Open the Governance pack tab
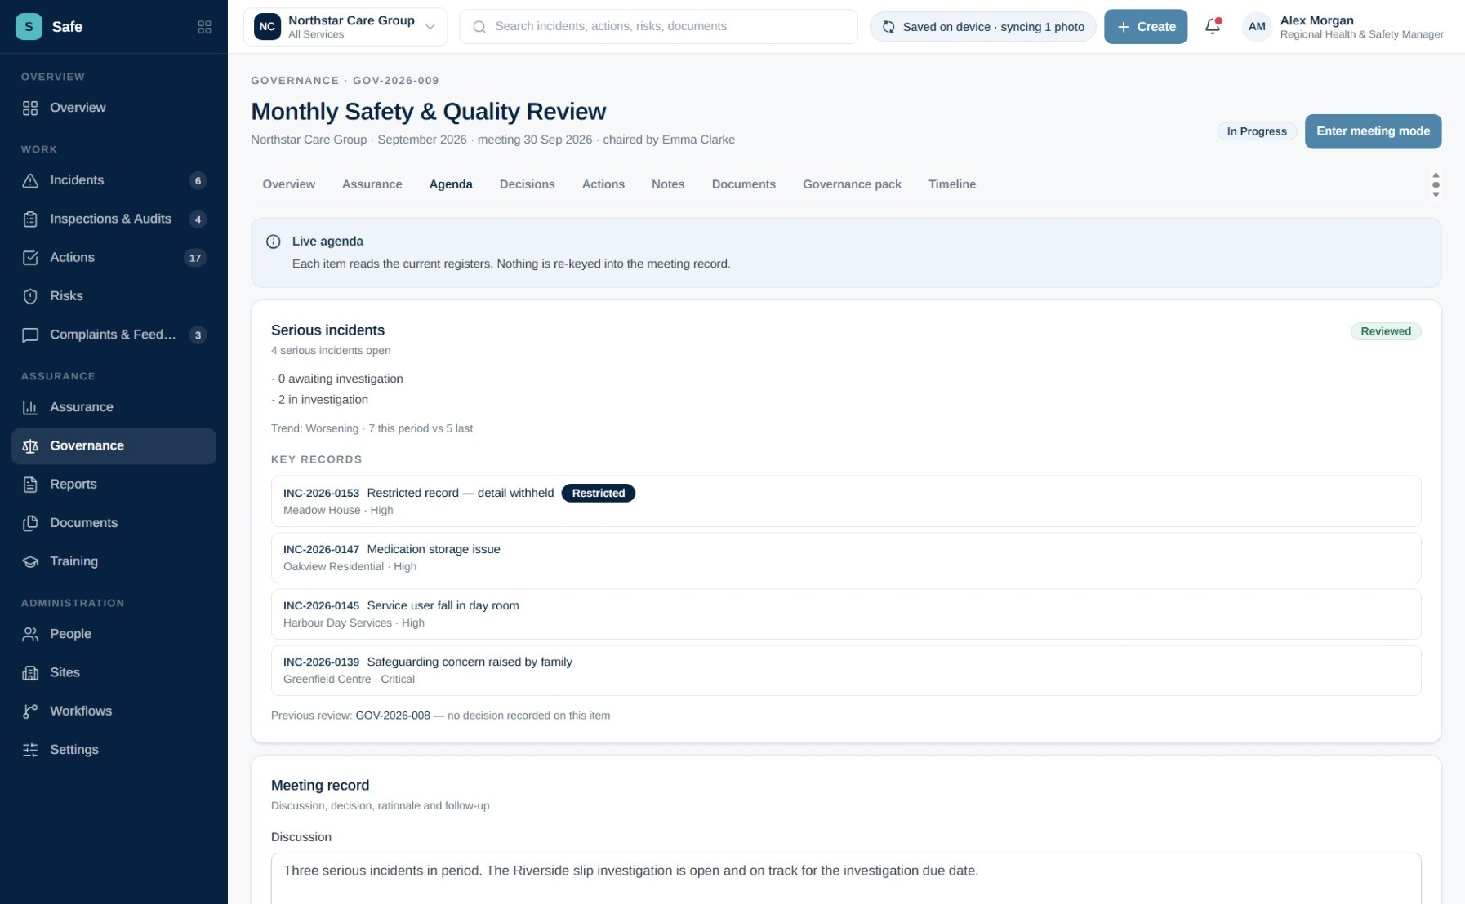1465x904 pixels. coord(852,184)
